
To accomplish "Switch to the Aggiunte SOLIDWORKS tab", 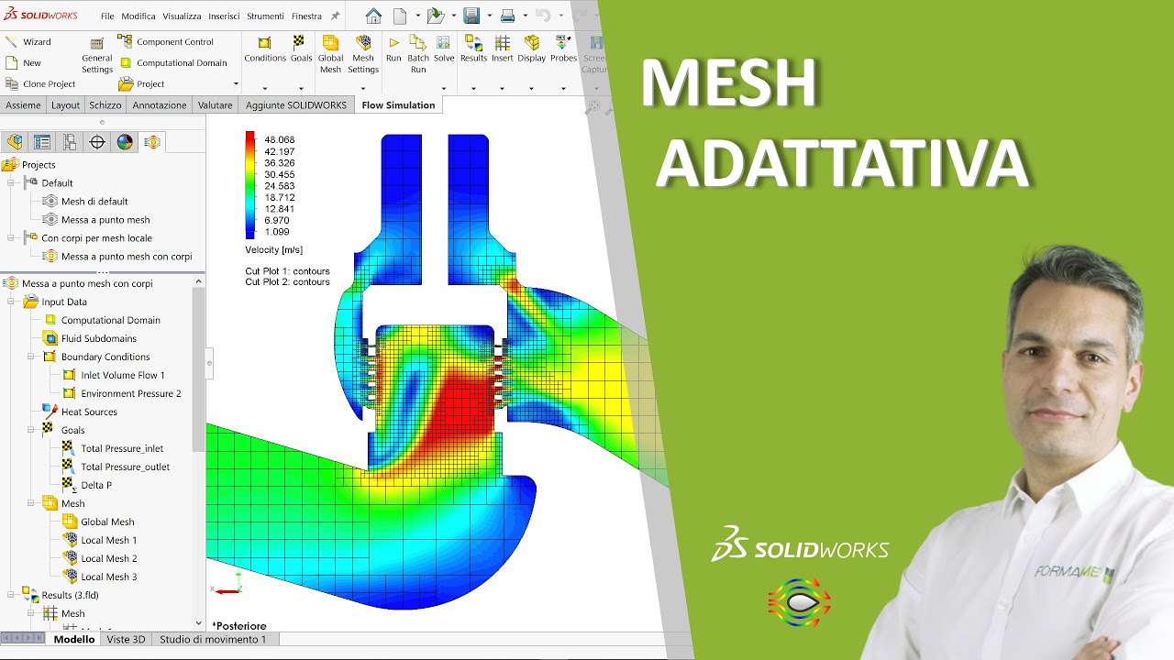I will [x=296, y=104].
